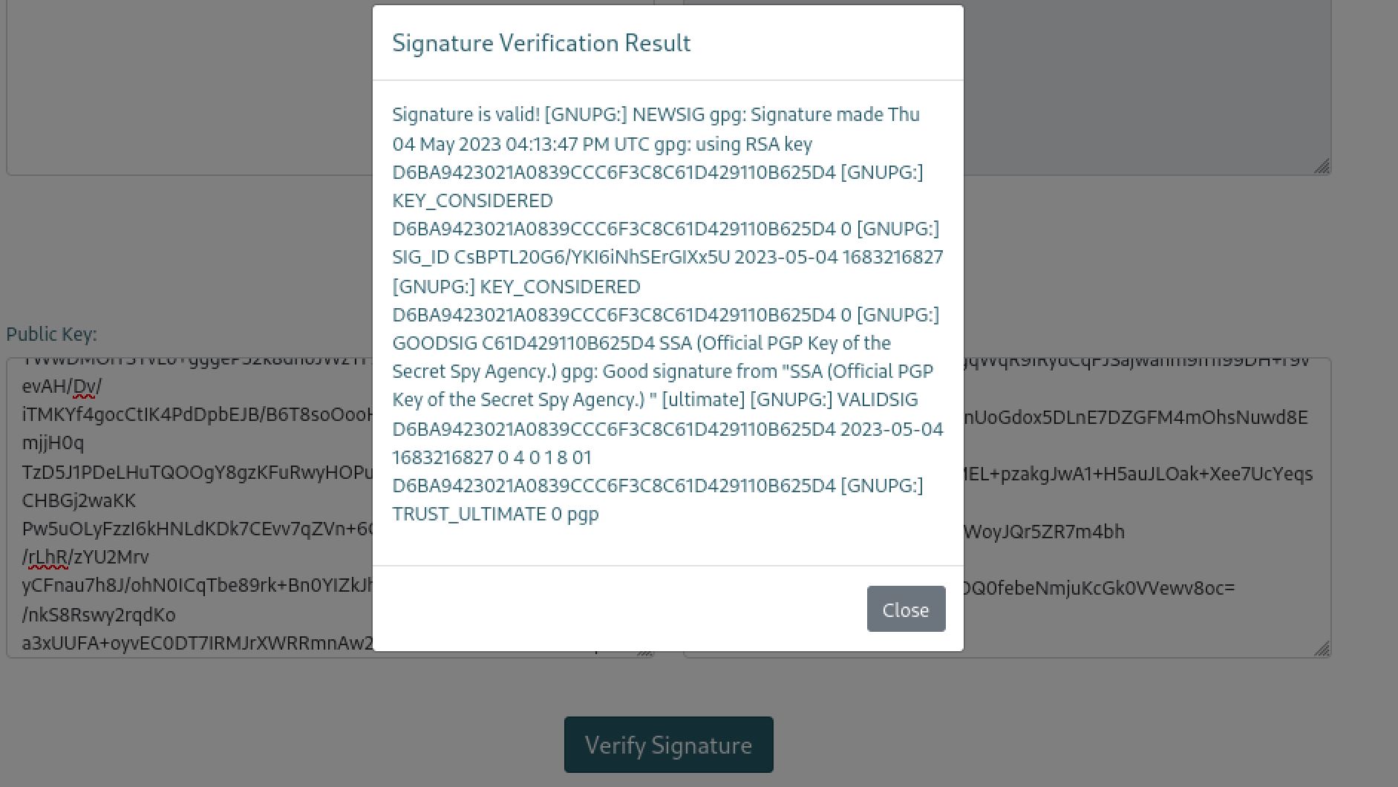Click the "TRUST_ULTIMATE 0 pgp" line
The width and height of the screenshot is (1398, 787).
coord(495,514)
